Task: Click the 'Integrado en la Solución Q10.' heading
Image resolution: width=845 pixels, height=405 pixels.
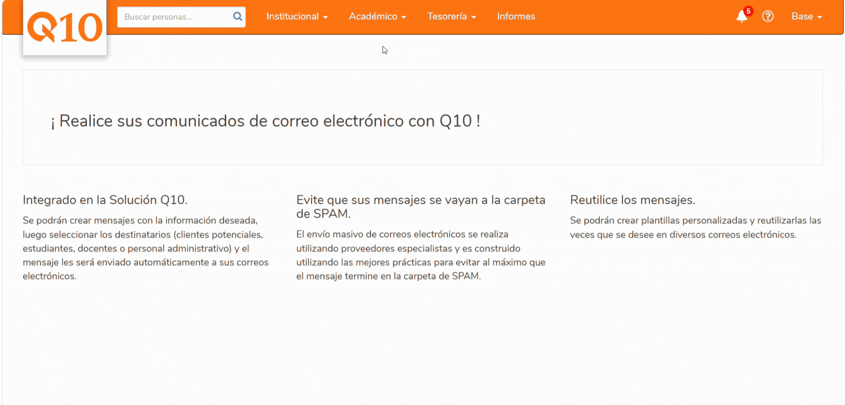Action: (105, 200)
